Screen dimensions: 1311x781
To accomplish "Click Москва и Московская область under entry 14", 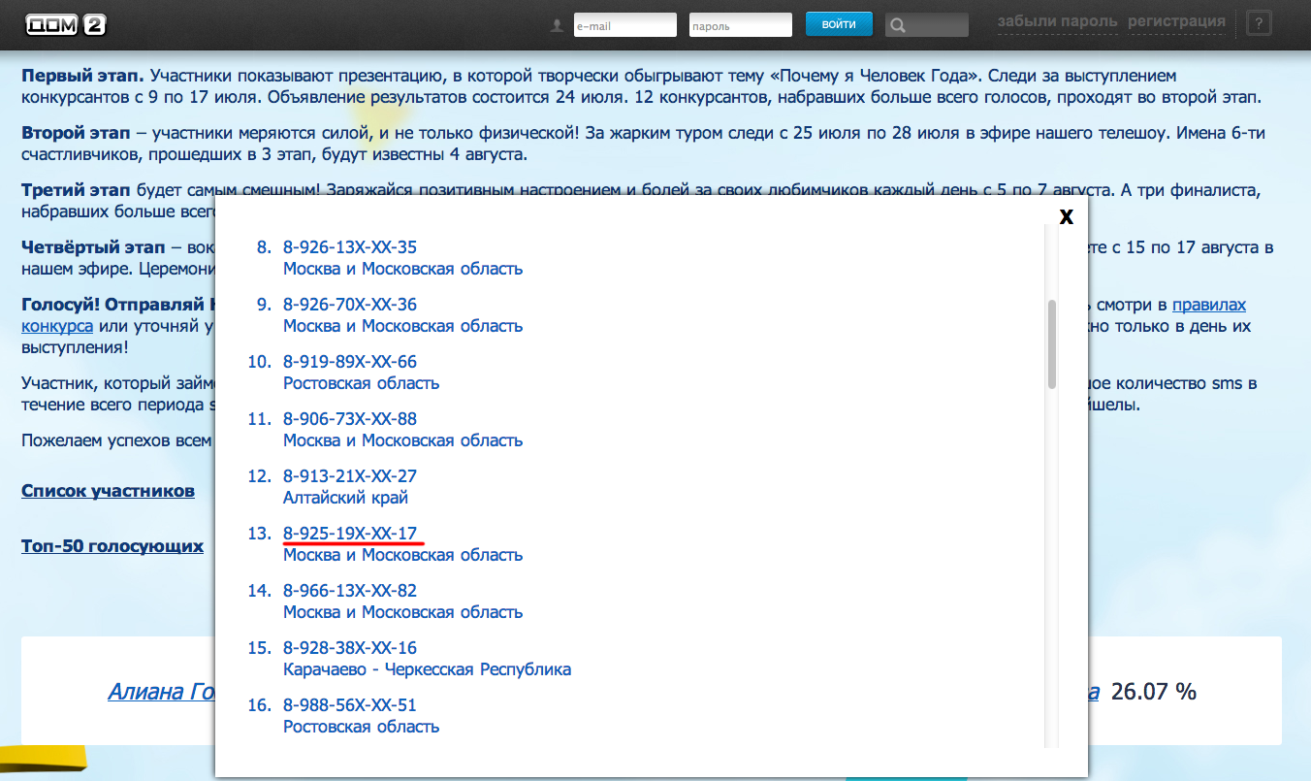I will click(x=402, y=612).
